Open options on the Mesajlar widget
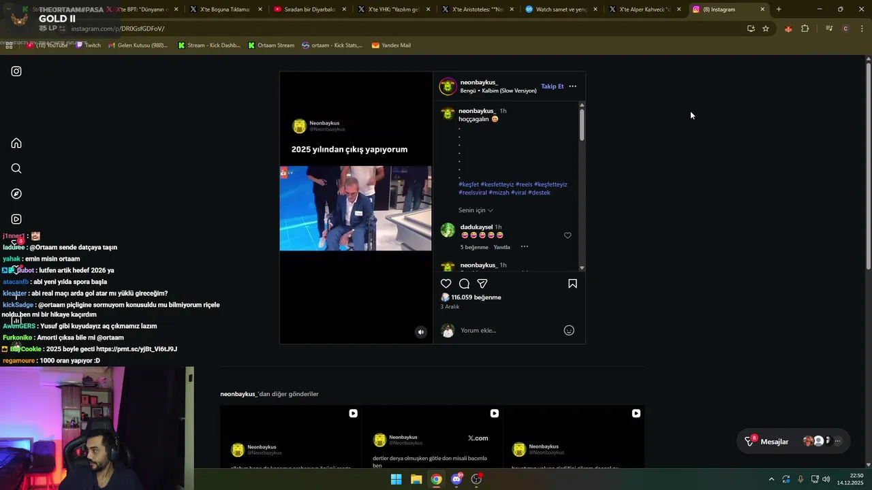The width and height of the screenshot is (872, 490). coord(838,442)
